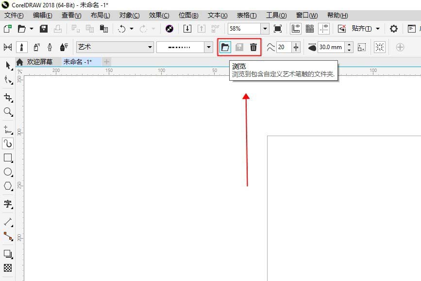Open the 效果 menu
421x281 pixels.
click(x=158, y=15)
